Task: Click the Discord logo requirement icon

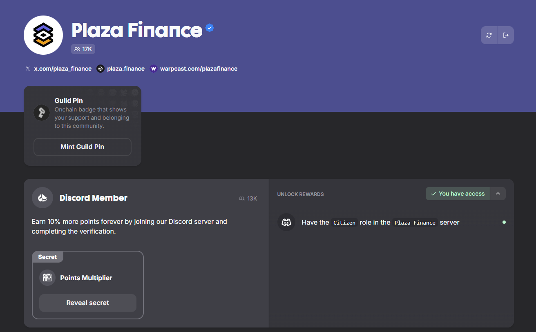Action: (286, 223)
